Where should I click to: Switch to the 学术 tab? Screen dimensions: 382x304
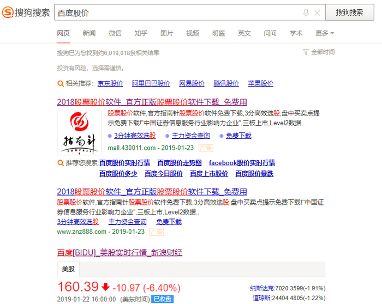296,33
